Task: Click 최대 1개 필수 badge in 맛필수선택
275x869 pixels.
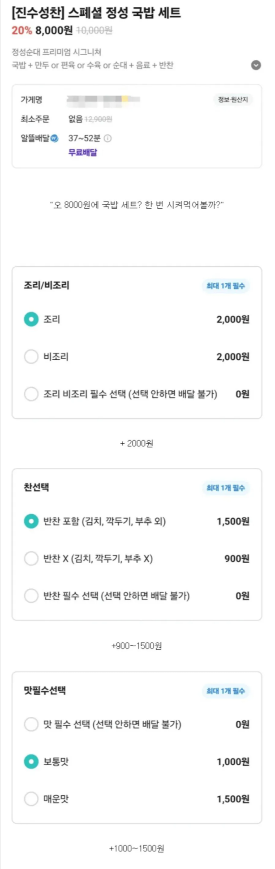Action: coord(225,691)
